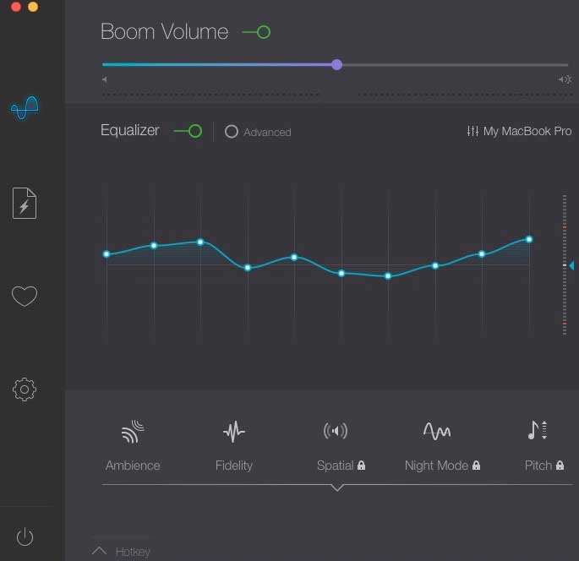579x561 pixels.
Task: Open the equalizer waveform sidebar tab
Action: [x=25, y=108]
